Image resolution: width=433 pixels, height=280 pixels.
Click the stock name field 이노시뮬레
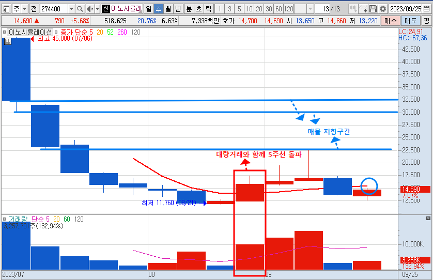pos(126,9)
